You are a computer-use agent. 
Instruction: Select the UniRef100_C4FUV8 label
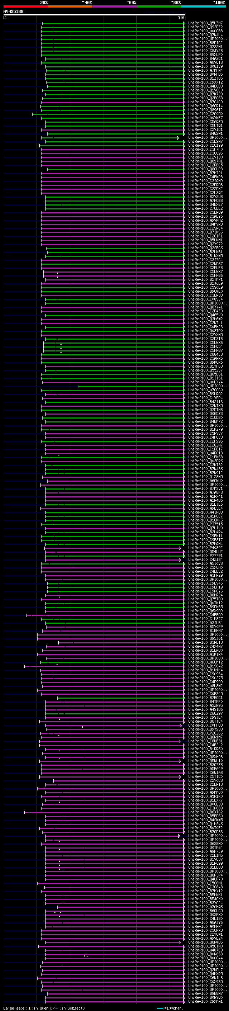[x=205, y=437]
